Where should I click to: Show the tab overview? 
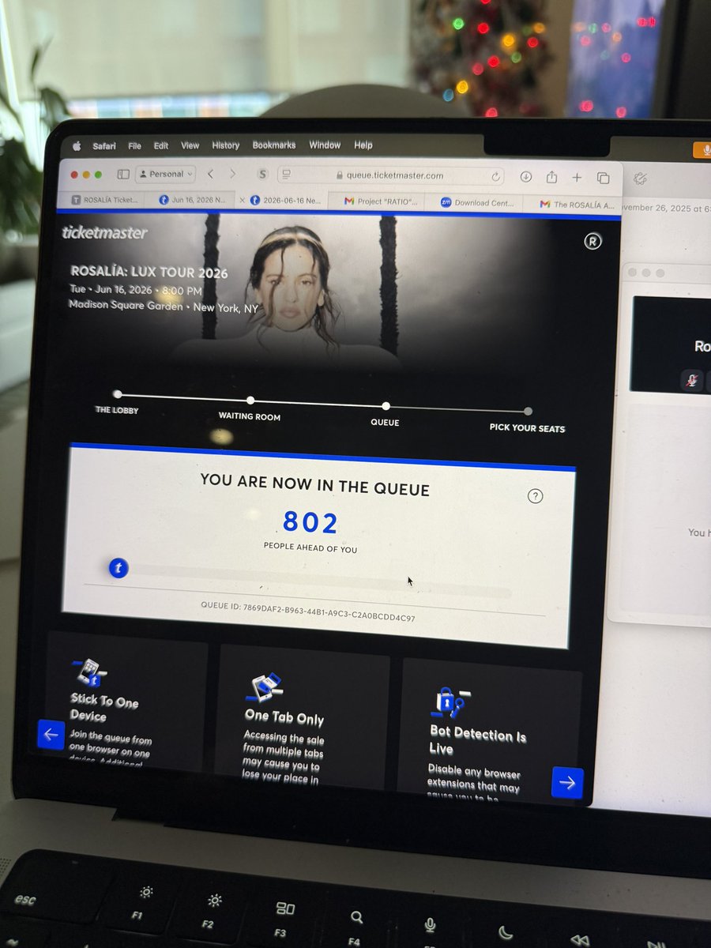(x=604, y=178)
